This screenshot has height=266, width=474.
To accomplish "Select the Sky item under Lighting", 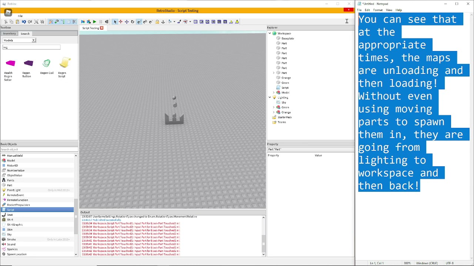I will 284,102.
